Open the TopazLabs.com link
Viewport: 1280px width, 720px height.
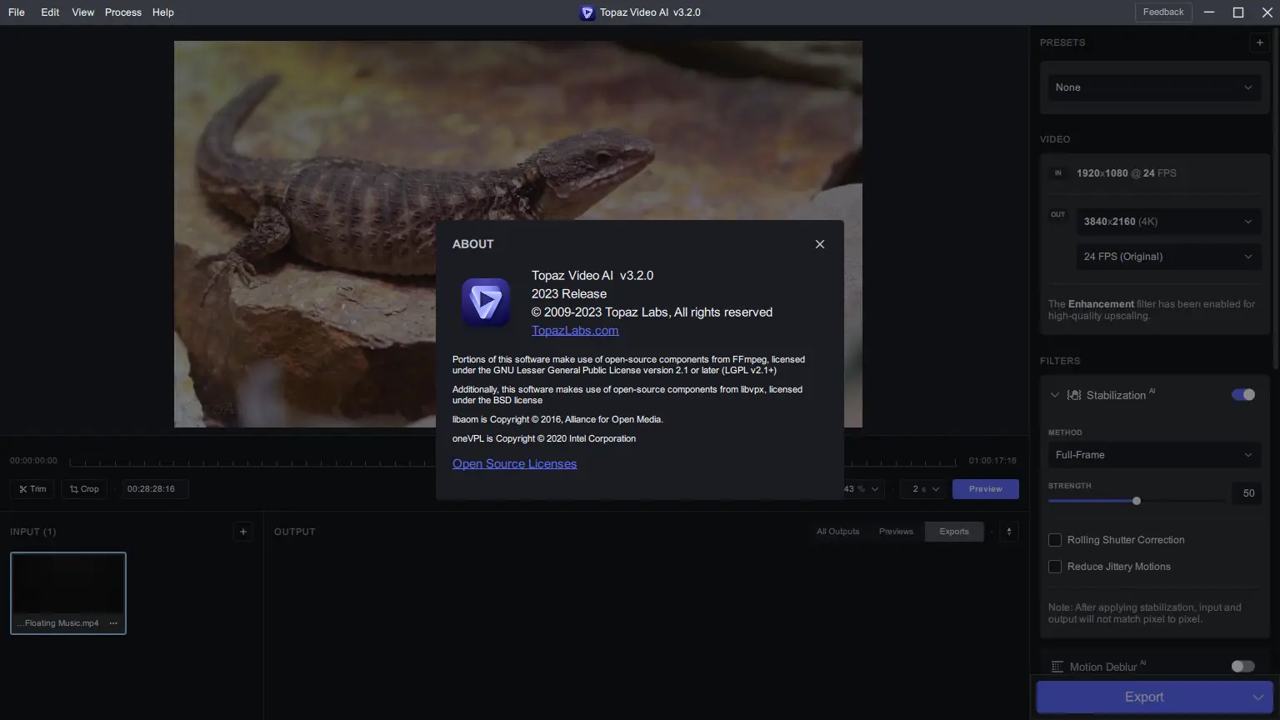coord(575,331)
